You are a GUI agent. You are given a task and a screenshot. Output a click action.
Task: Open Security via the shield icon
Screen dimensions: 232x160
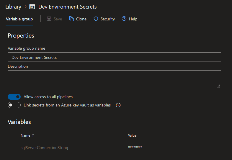coord(96,19)
